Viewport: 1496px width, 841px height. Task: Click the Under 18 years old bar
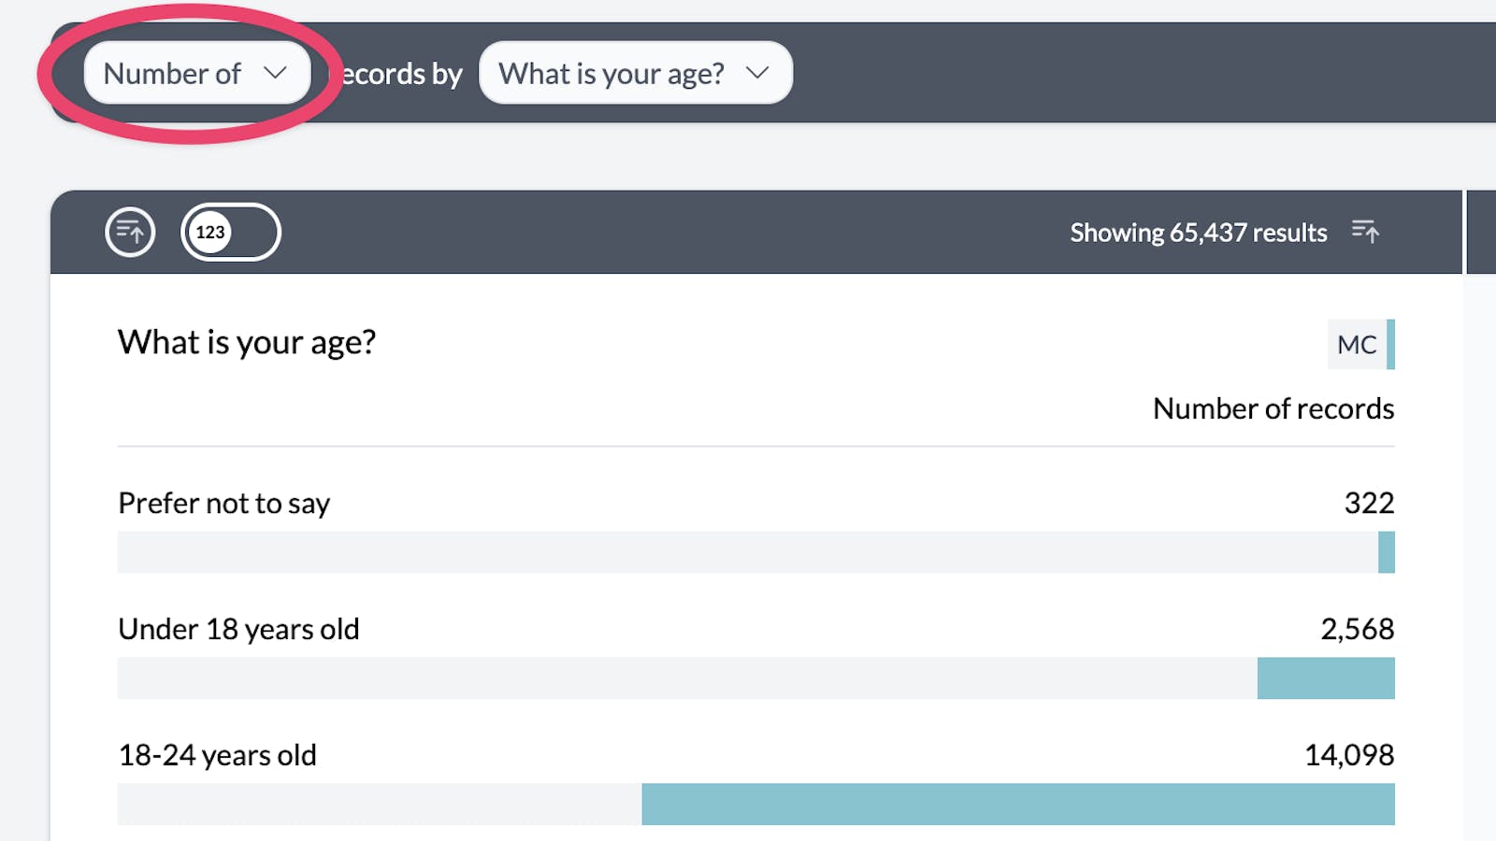tap(1325, 678)
